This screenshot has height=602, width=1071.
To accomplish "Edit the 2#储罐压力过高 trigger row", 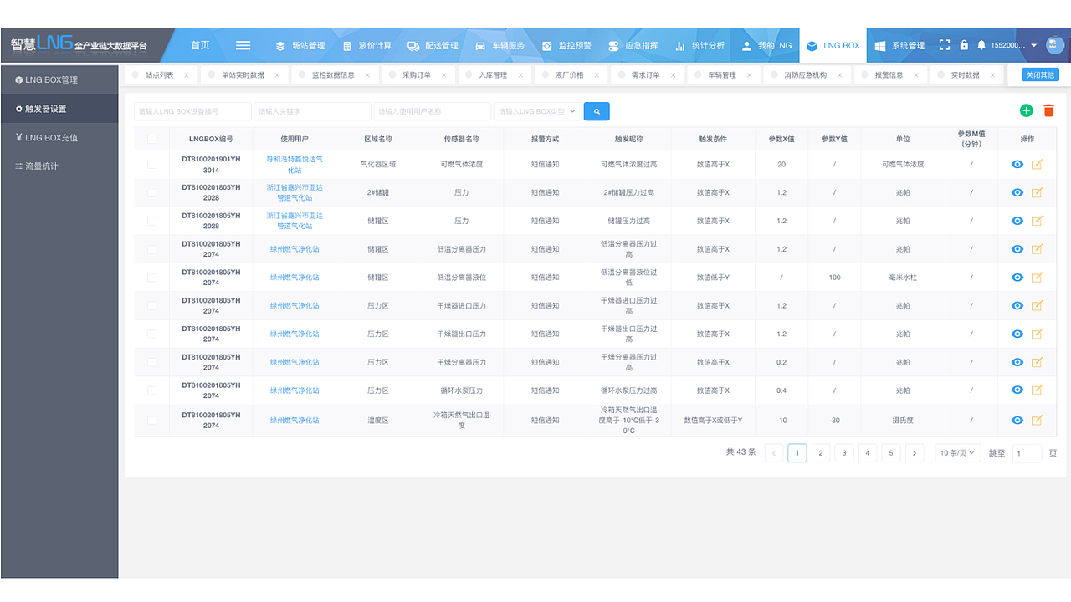I will click(1037, 193).
